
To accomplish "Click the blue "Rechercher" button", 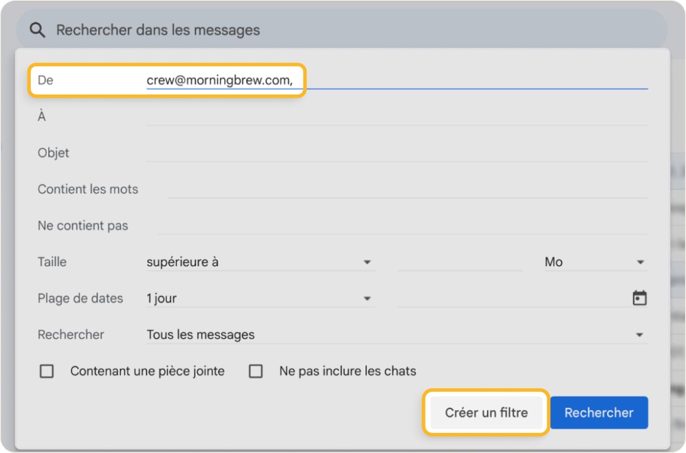I will coord(599,412).
